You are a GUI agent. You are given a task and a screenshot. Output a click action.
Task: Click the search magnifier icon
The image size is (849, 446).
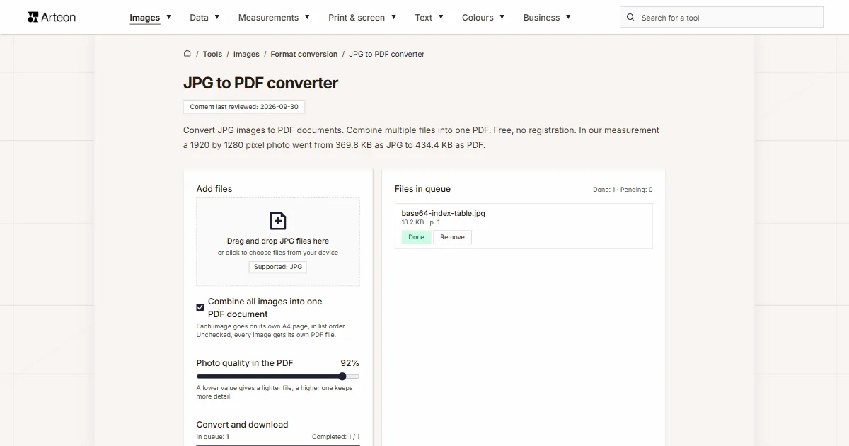click(631, 18)
